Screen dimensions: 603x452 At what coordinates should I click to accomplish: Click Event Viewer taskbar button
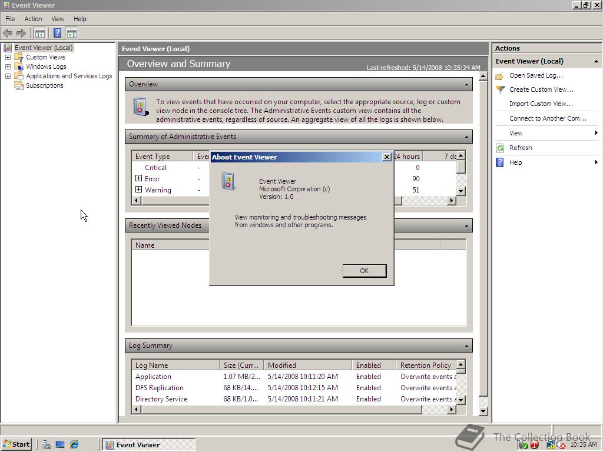pyautogui.click(x=149, y=445)
